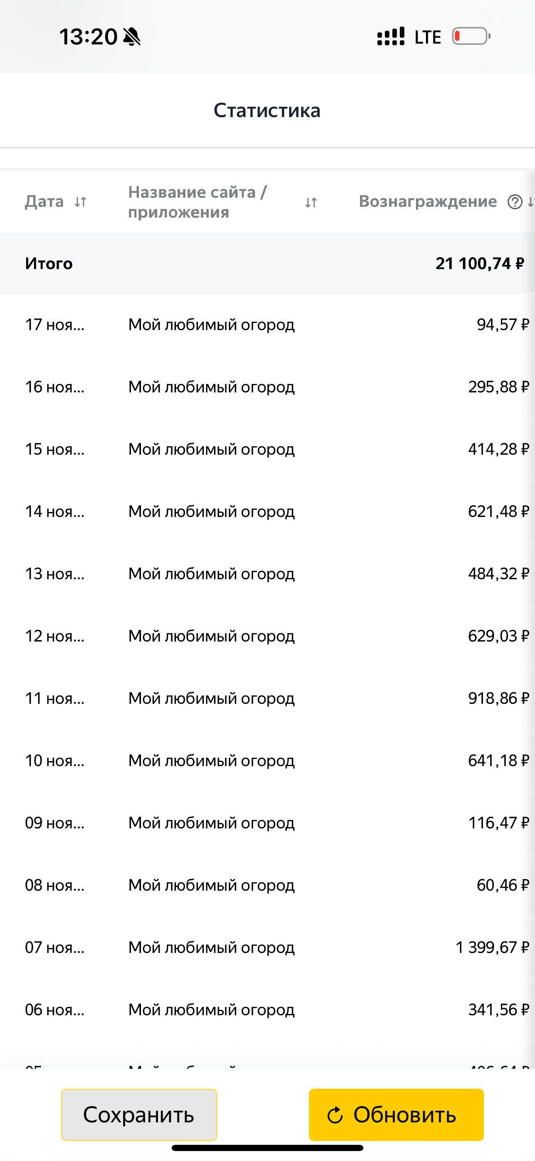
Task: Tap the cellular signal bars icon
Action: coord(390,37)
